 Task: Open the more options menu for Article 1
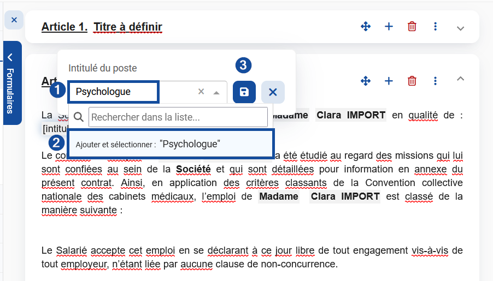[436, 26]
